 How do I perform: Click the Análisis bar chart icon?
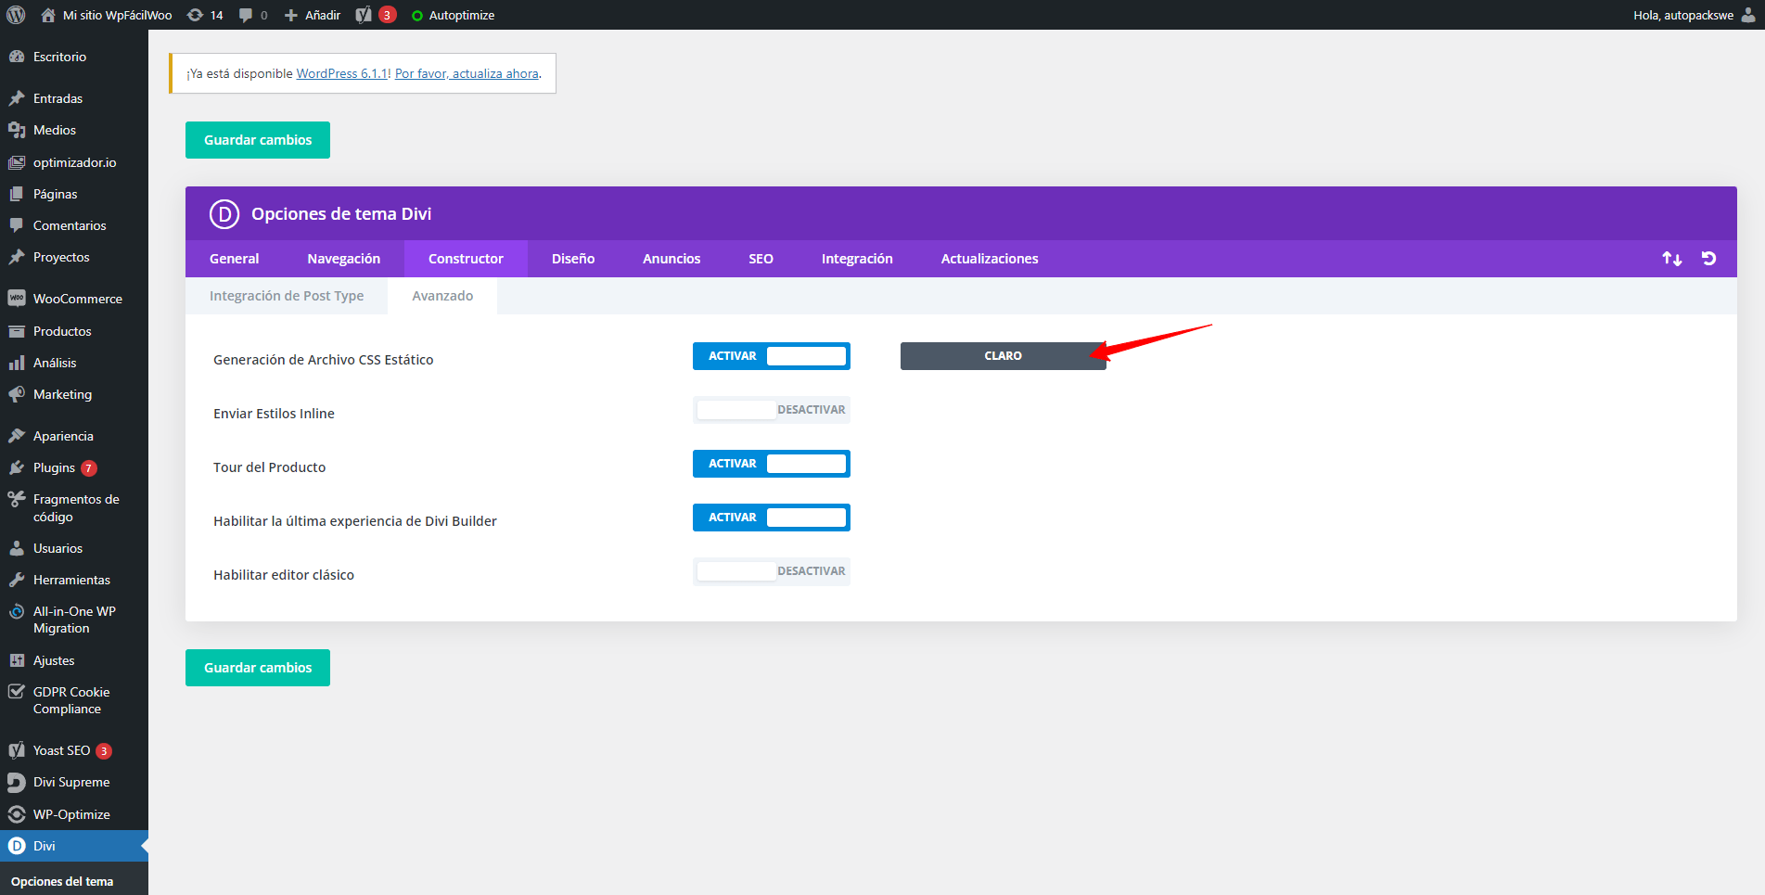click(x=17, y=363)
